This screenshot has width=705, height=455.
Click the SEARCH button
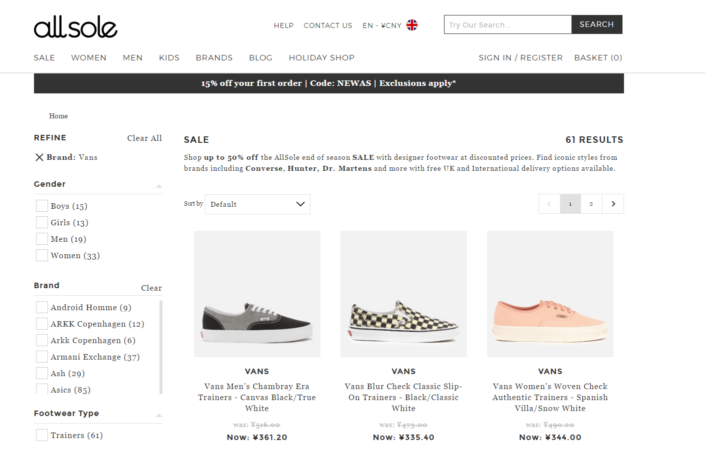pos(596,24)
